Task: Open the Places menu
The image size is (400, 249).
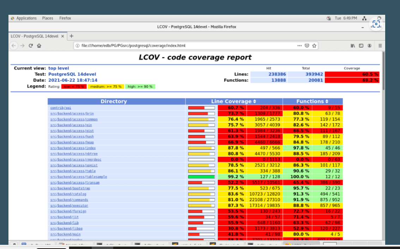Action: [x=48, y=18]
